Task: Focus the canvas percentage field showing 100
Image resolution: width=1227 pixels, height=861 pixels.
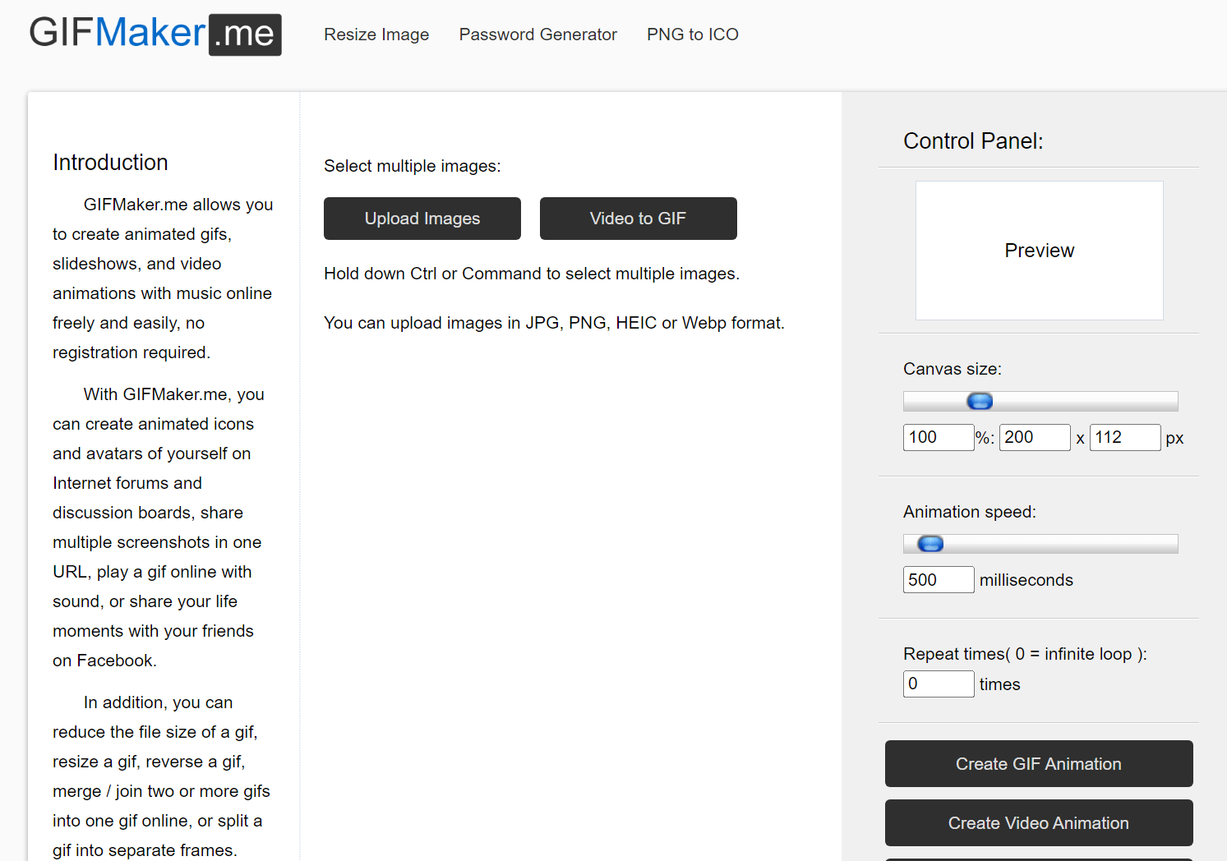Action: coord(939,437)
